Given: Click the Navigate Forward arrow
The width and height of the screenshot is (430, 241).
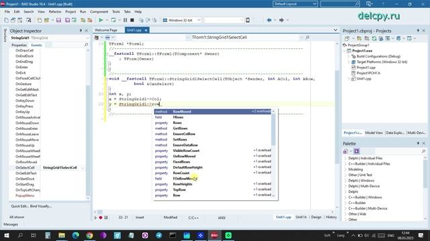Looking at the screenshot, I should [x=282, y=20].
